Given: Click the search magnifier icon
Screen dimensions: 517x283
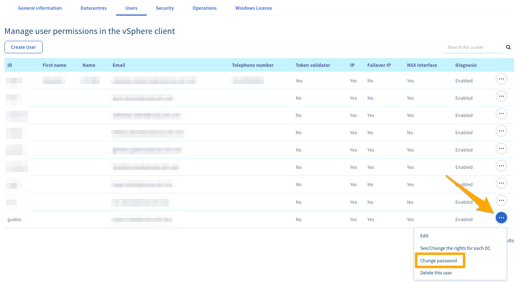Looking at the screenshot, I should tap(508, 47).
